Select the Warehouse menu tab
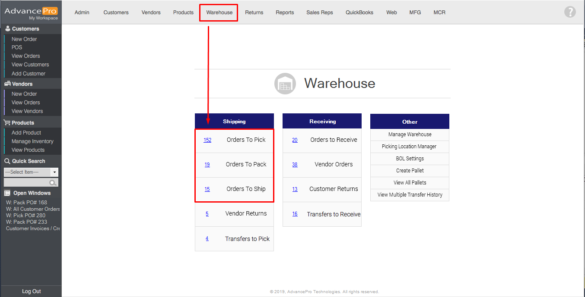The image size is (585, 297). (x=219, y=13)
